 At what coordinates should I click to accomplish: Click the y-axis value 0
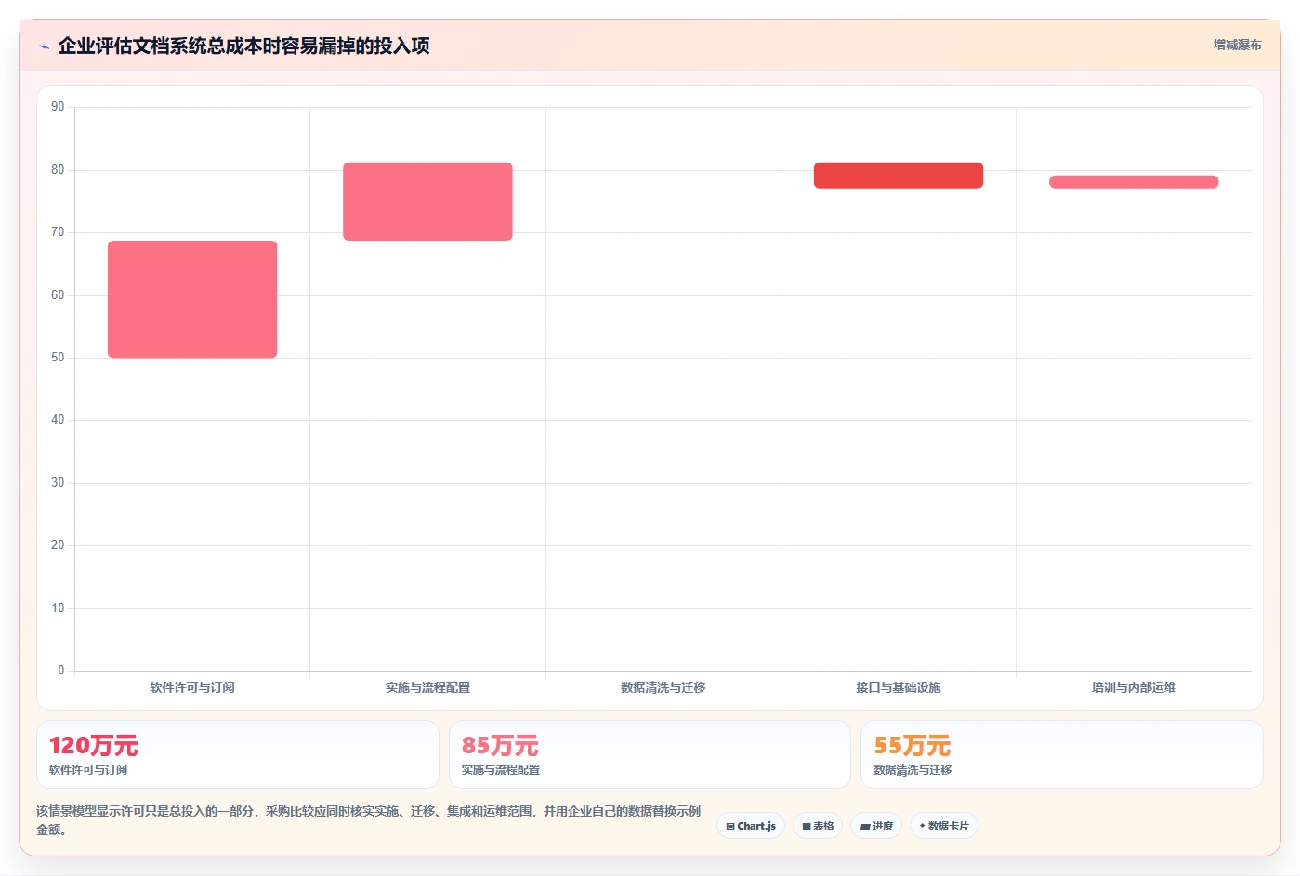(61, 671)
